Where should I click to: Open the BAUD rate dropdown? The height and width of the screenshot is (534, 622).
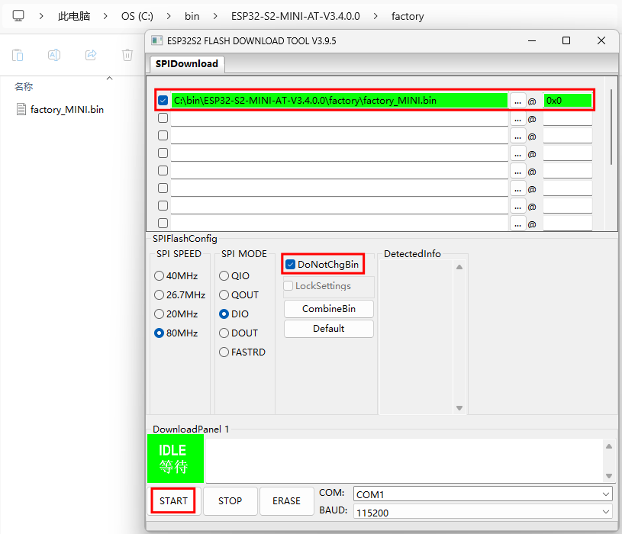click(482, 513)
